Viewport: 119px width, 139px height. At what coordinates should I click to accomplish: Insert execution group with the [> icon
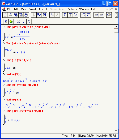(x=75, y=15)
